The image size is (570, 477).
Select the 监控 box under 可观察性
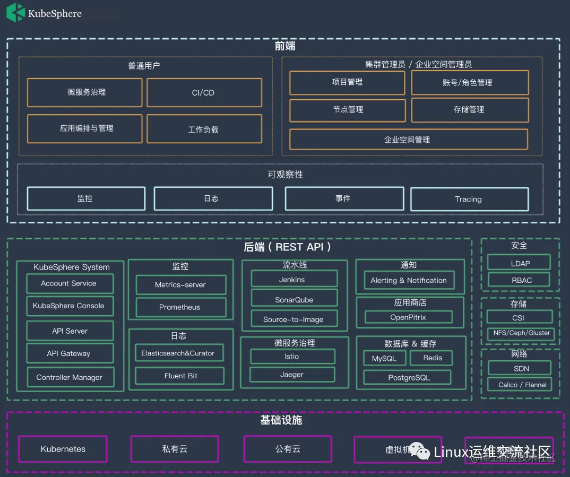(85, 198)
